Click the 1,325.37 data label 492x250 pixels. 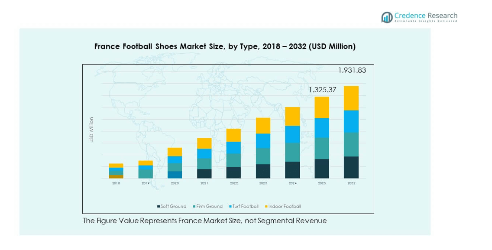322,90
